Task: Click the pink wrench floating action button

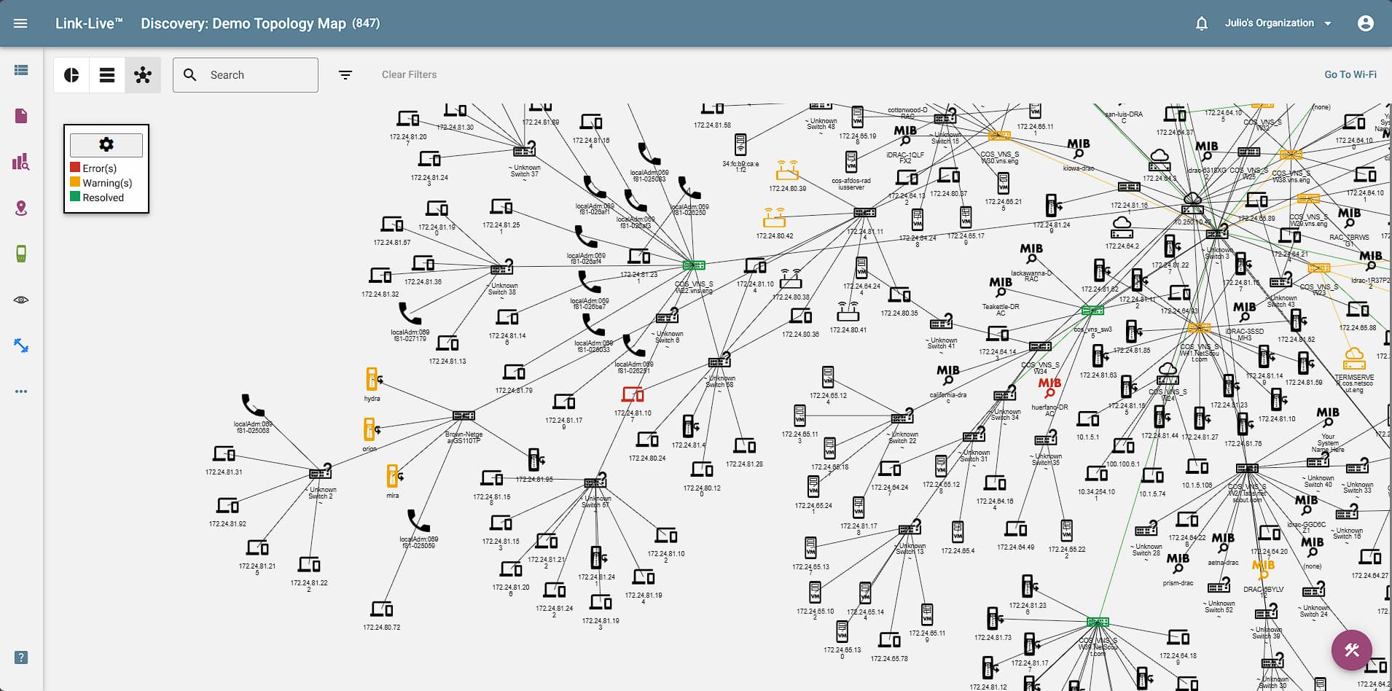Action: (x=1352, y=649)
